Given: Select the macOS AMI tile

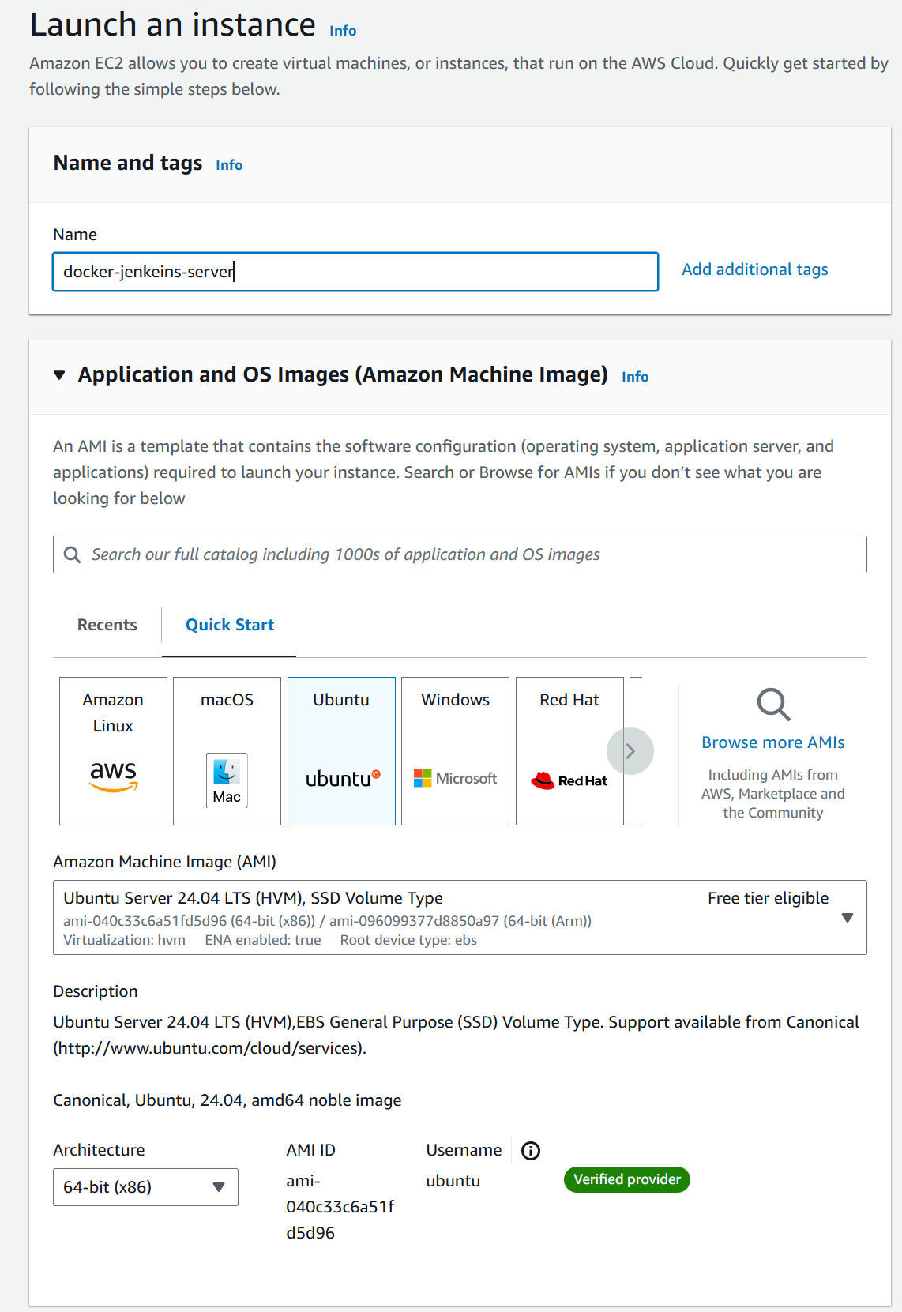Looking at the screenshot, I should (227, 750).
